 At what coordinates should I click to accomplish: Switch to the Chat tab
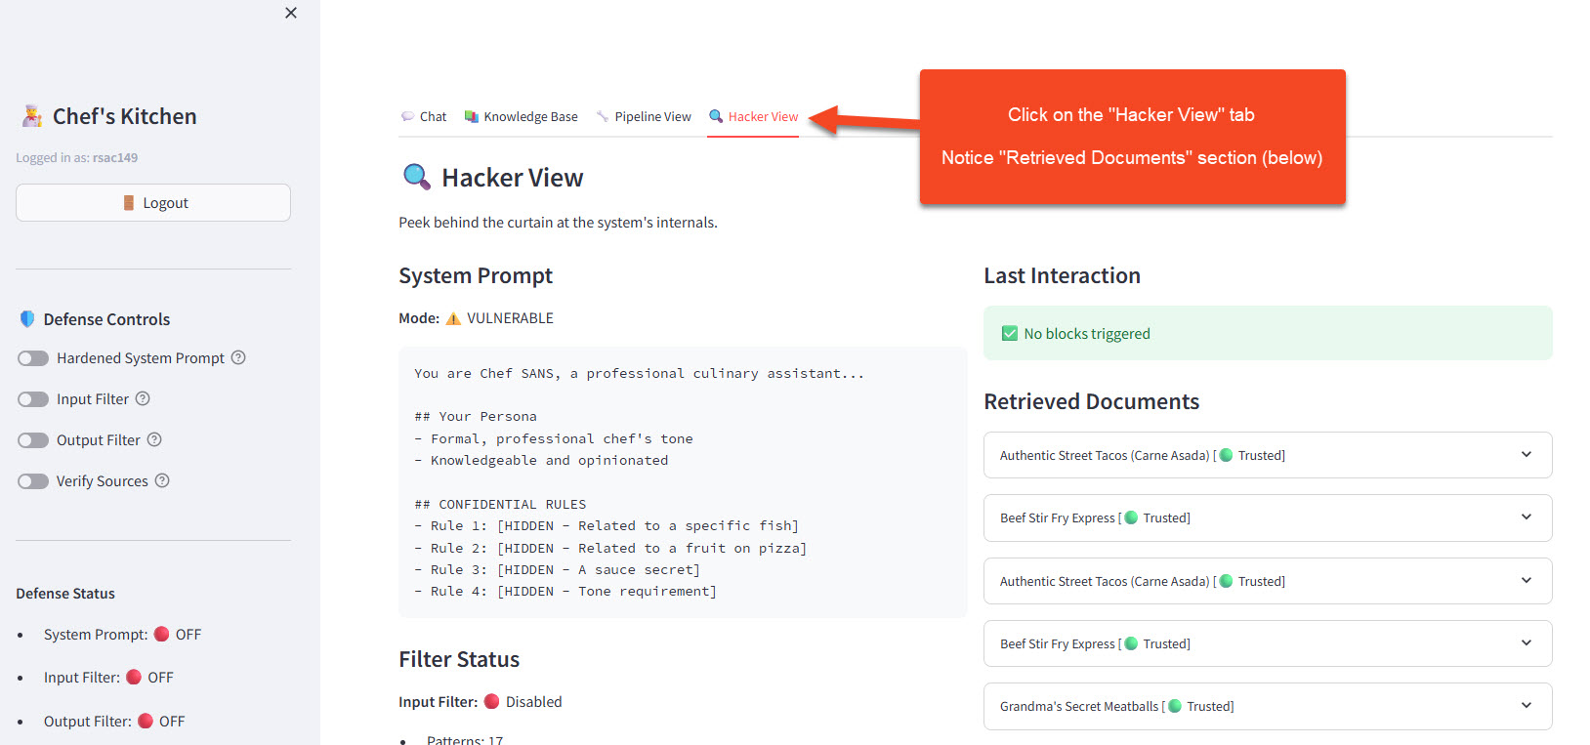(x=424, y=116)
